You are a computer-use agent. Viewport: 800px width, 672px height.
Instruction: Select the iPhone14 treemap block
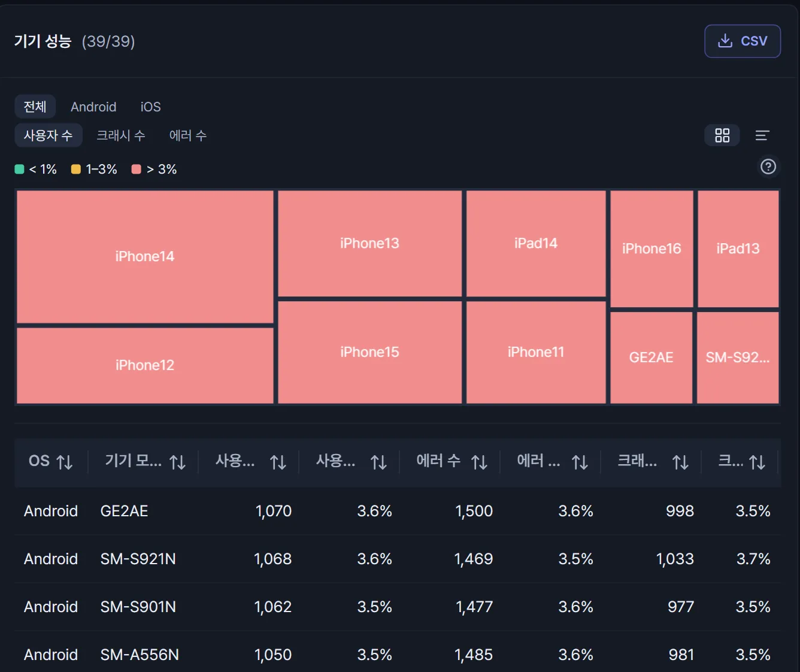coord(145,257)
